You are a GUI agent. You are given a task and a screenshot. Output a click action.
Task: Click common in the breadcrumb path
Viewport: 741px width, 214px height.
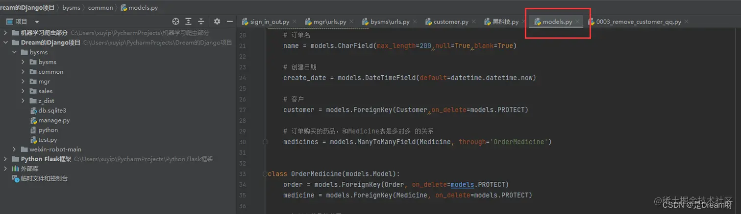(x=100, y=8)
